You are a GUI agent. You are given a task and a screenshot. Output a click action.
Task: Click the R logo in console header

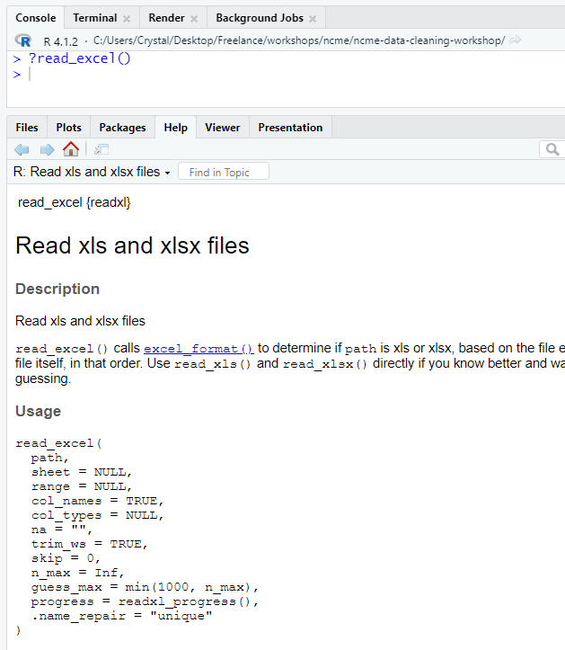24,40
